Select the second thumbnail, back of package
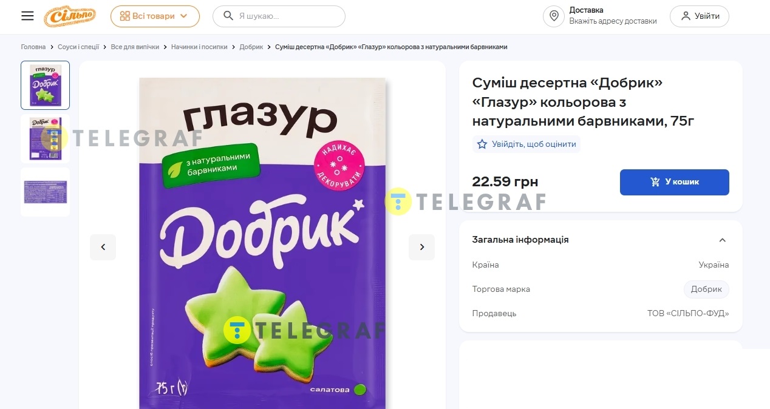770x409 pixels. [46, 139]
